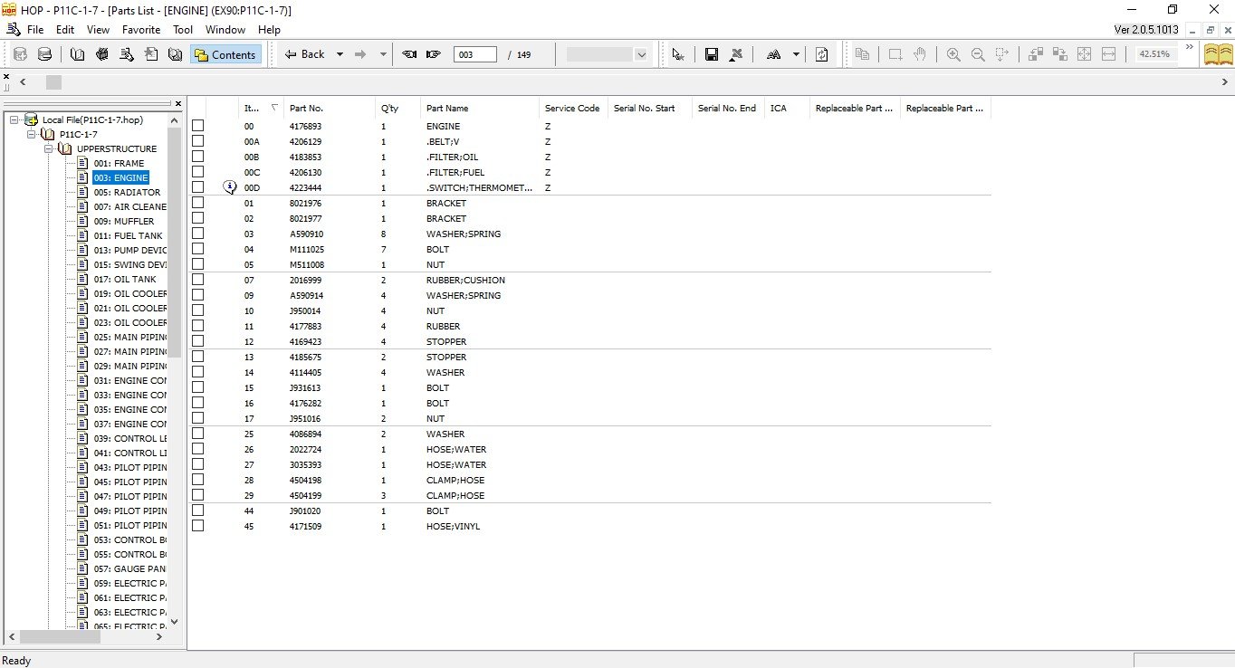1235x668 pixels.
Task: Open the Favorite menu
Action: pyautogui.click(x=141, y=30)
